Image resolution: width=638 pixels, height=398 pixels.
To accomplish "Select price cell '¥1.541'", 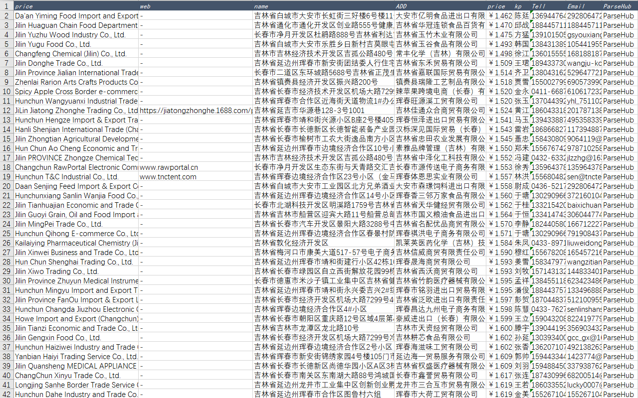I will (x=500, y=120).
